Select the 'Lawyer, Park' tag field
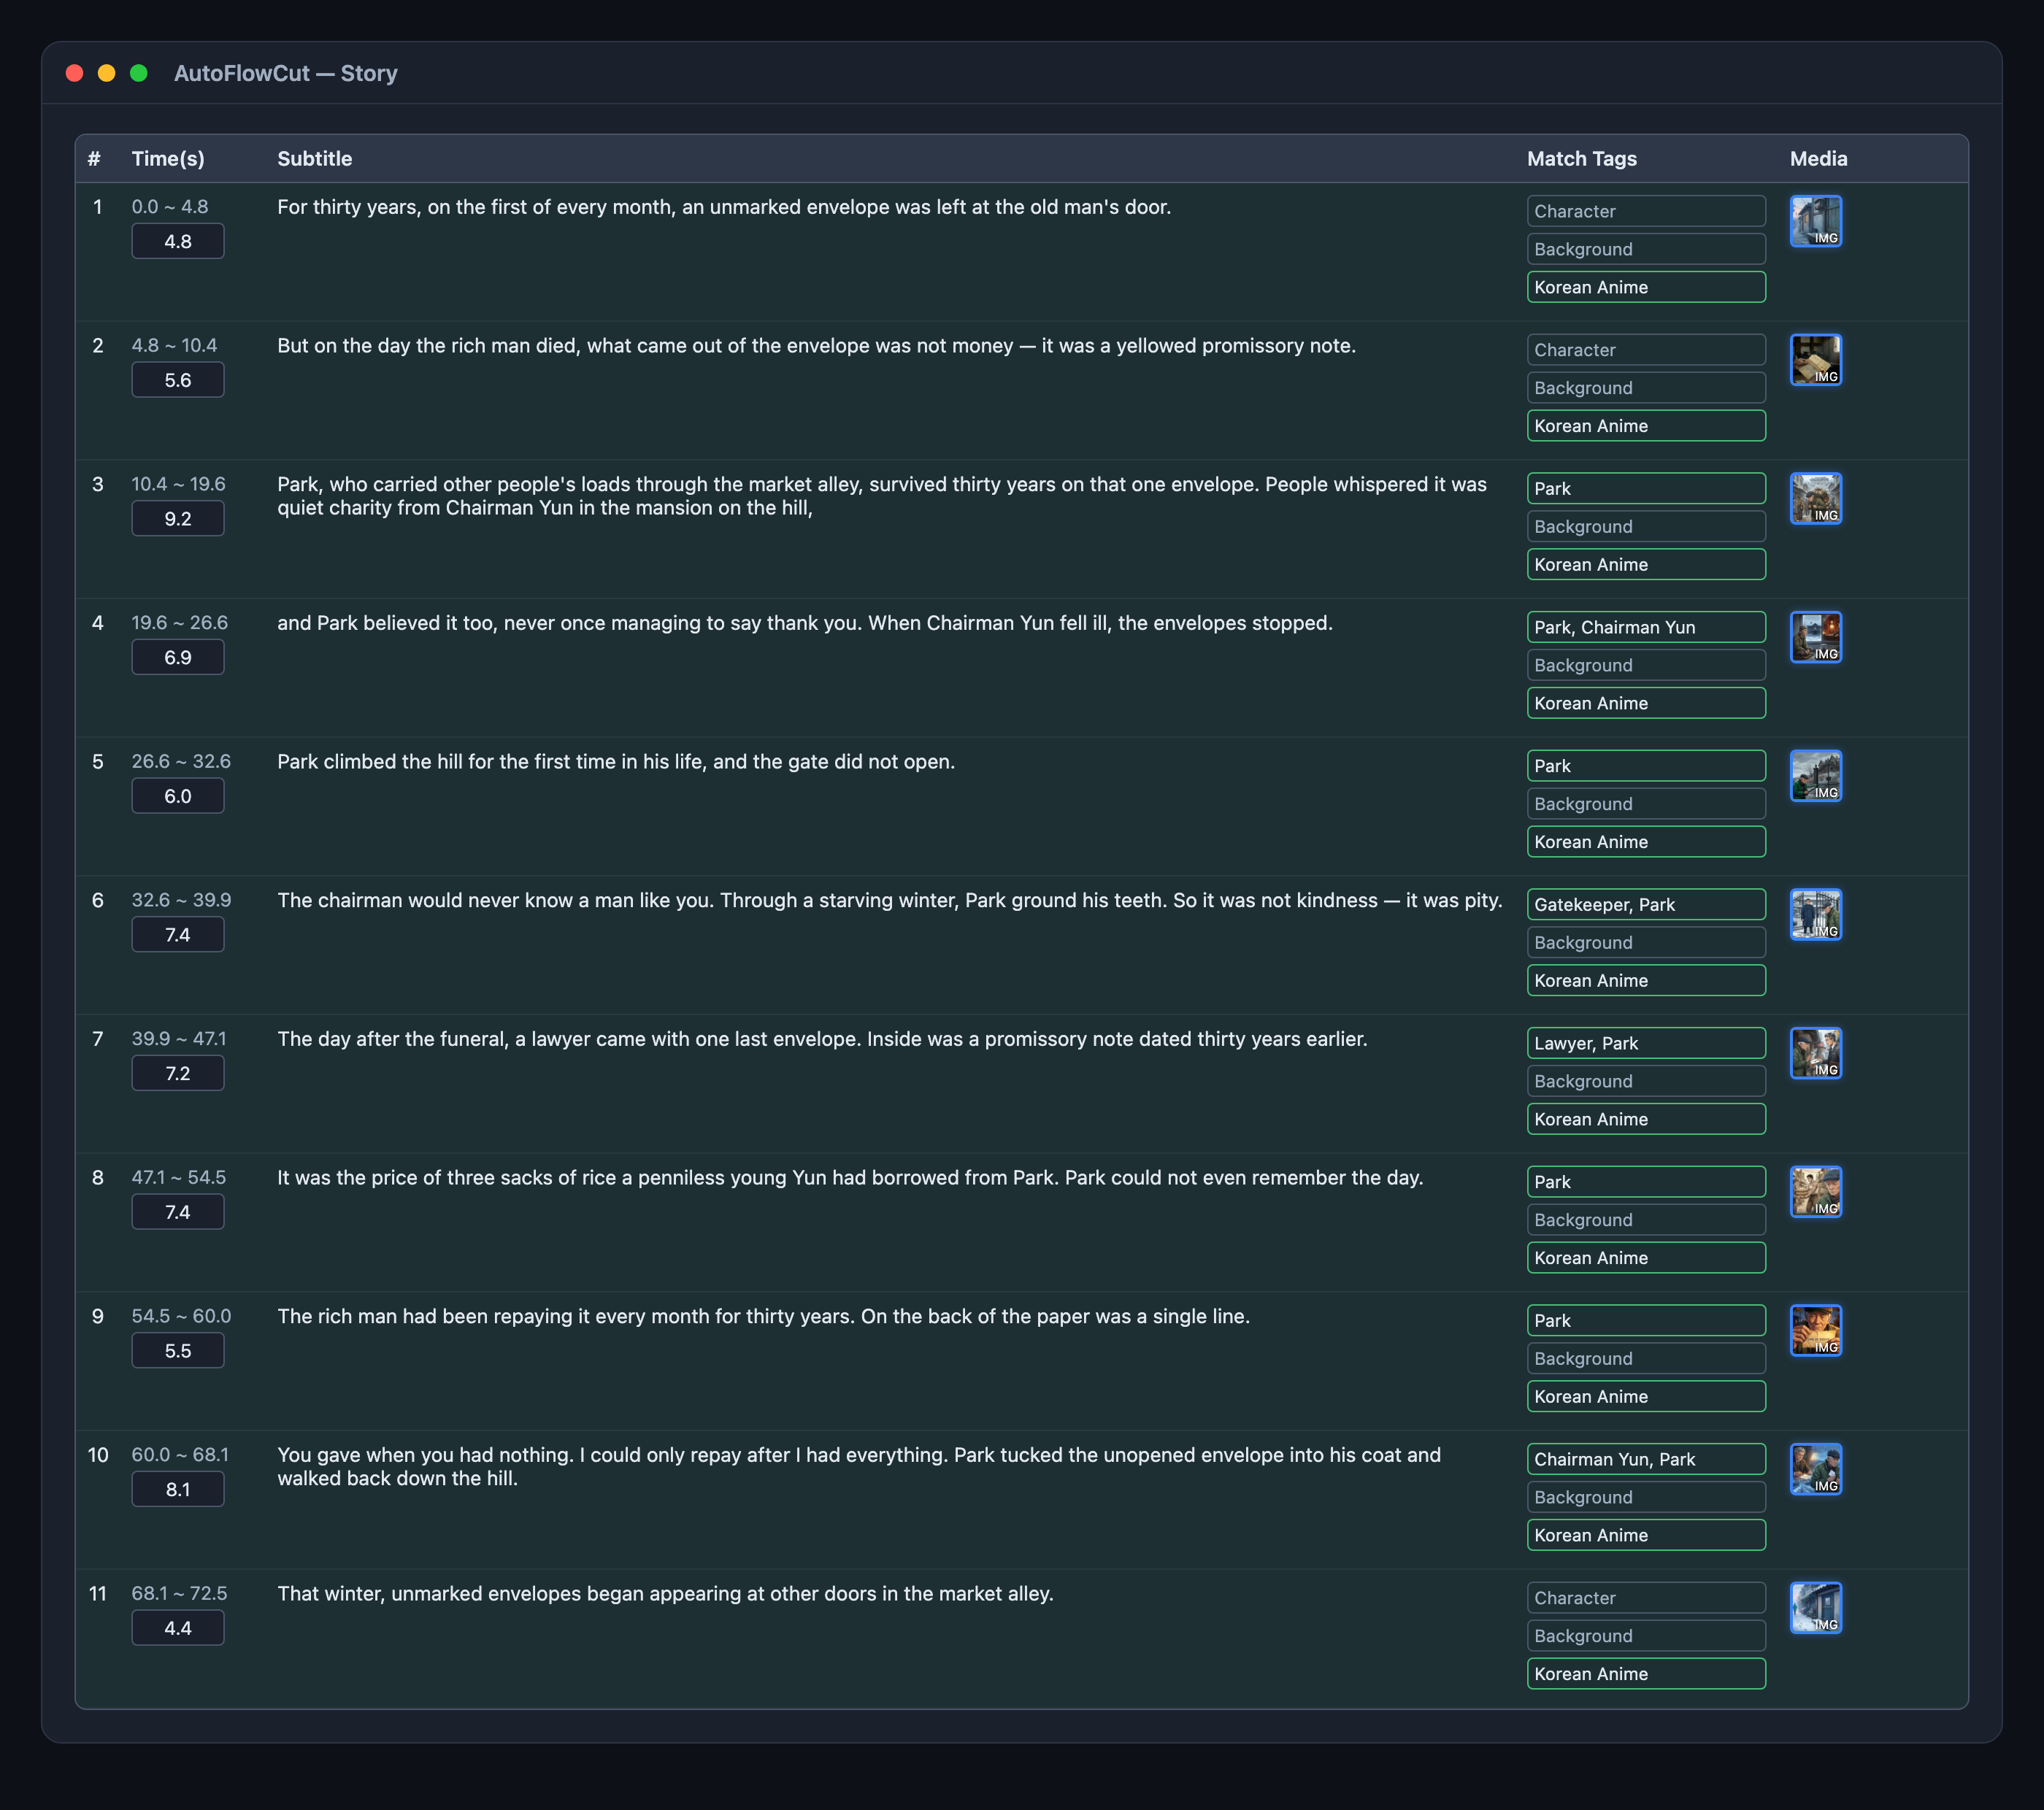Image resolution: width=2044 pixels, height=1810 pixels. pos(1646,1043)
